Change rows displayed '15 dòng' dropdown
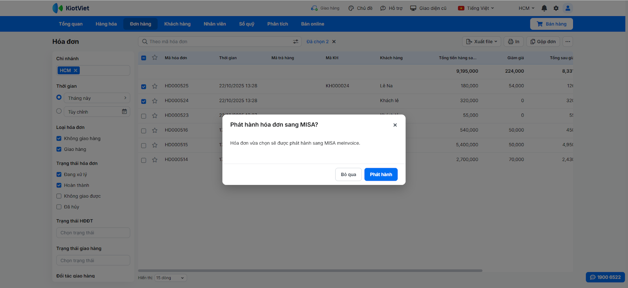 click(x=170, y=278)
